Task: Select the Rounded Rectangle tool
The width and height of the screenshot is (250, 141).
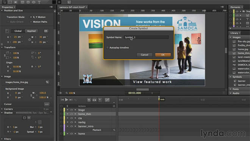Action: click(28, 2)
